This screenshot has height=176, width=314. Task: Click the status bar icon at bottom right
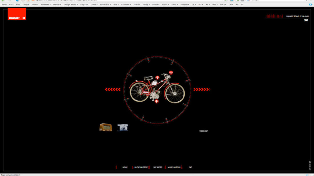(x=307, y=175)
